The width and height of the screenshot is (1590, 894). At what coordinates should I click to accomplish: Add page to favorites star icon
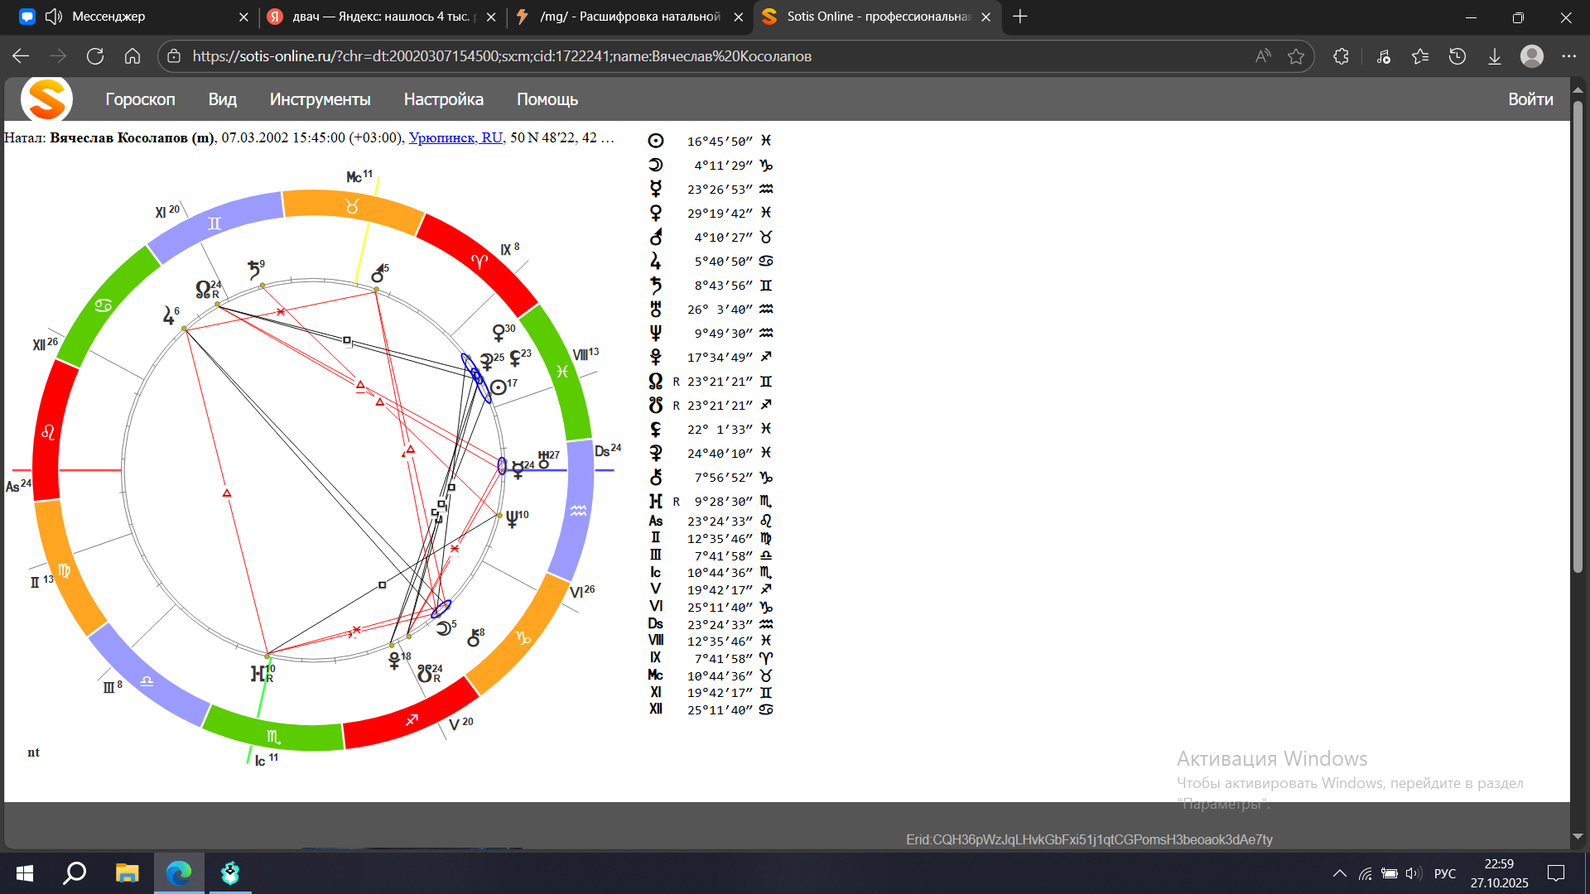pyautogui.click(x=1296, y=56)
